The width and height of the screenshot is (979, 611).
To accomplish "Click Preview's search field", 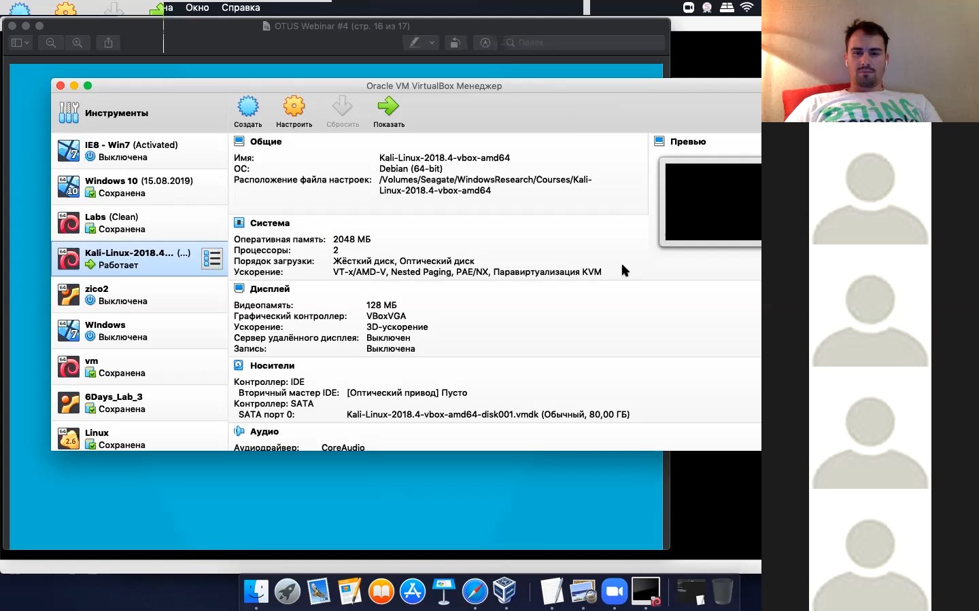I will [583, 43].
